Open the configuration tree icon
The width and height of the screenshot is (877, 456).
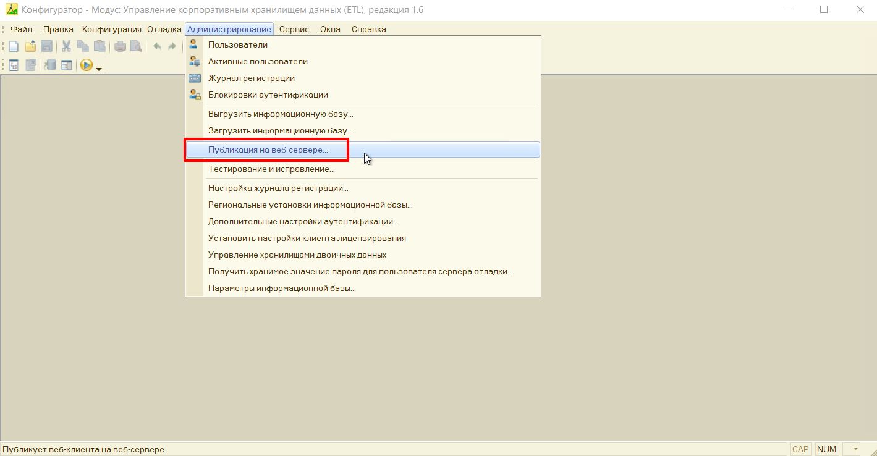click(x=13, y=65)
